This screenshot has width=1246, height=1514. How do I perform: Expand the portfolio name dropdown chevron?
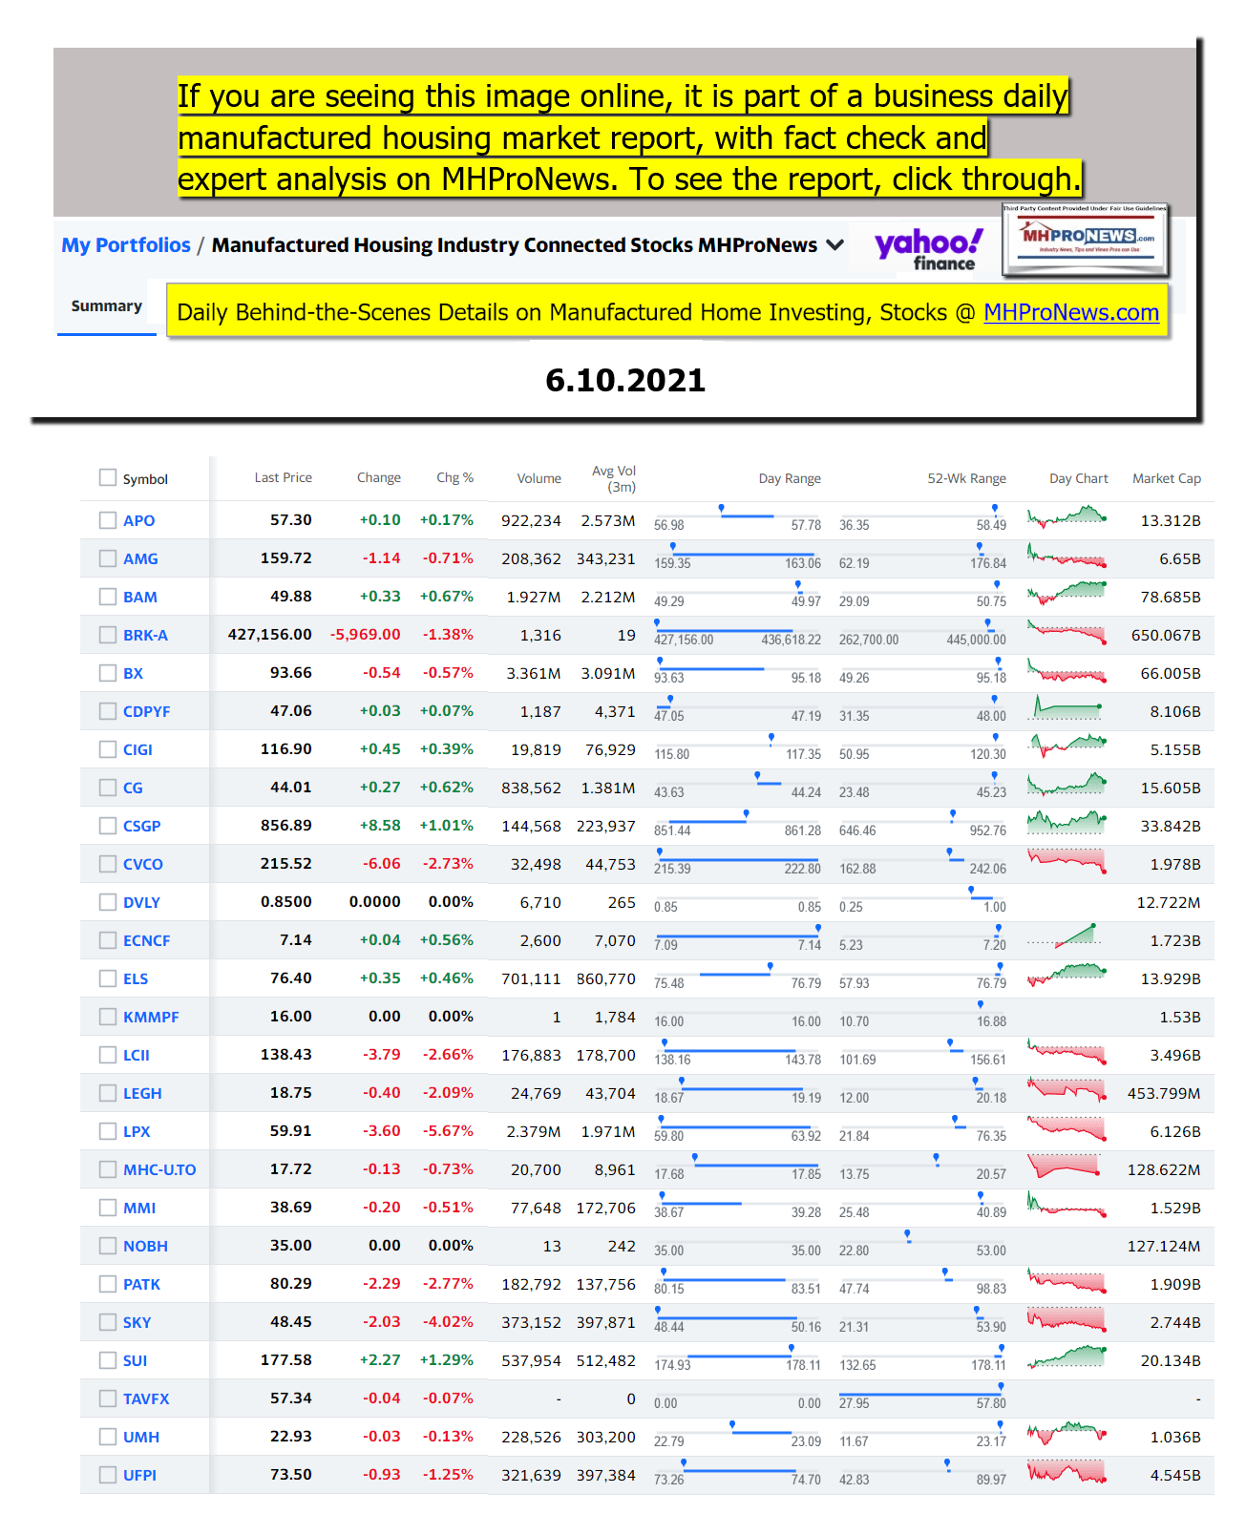(835, 245)
